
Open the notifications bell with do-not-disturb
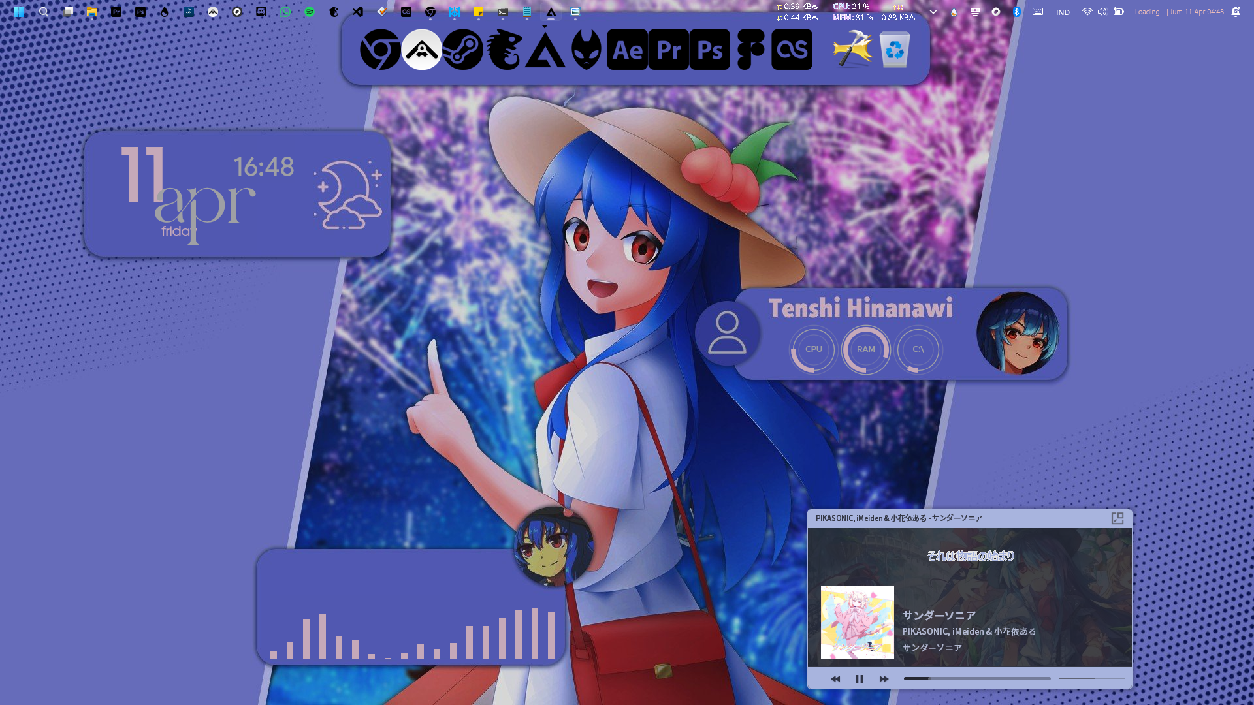[x=1236, y=12]
